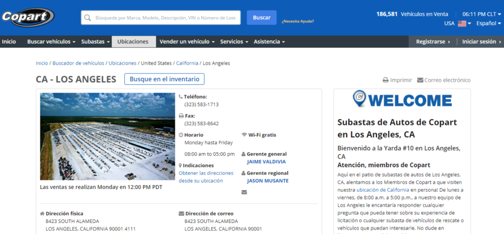
Task: Click the map pin Indicaciones icon
Action: (180, 165)
